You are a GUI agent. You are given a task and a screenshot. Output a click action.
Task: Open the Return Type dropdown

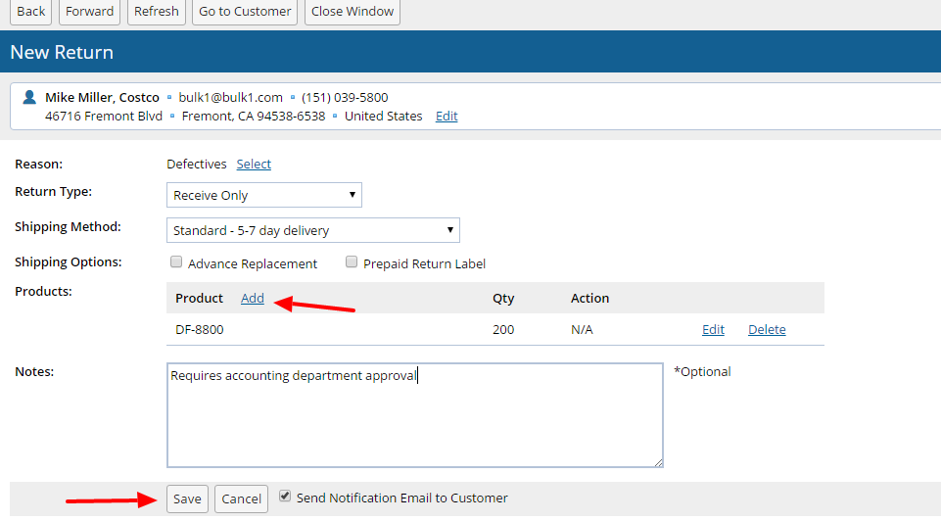(264, 196)
